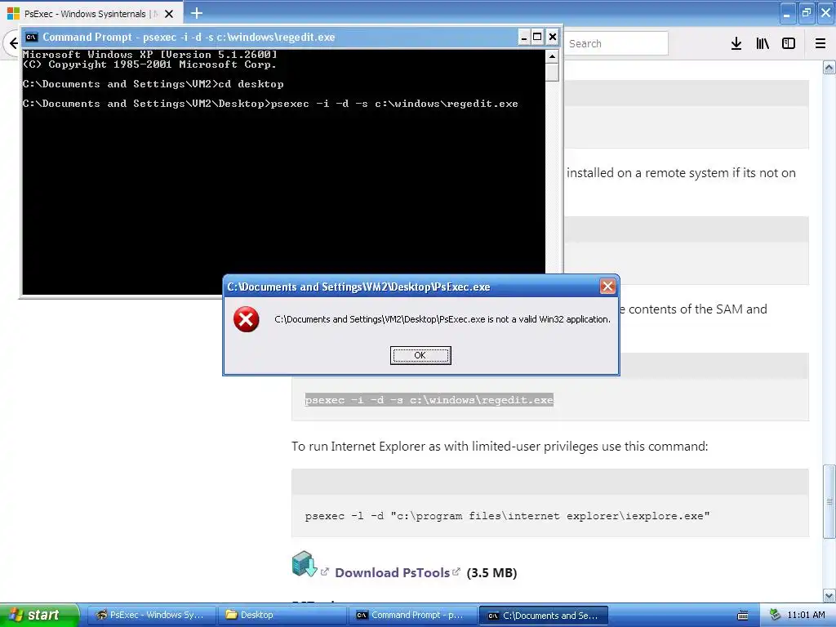Open browser downloads arrow icon

736,44
